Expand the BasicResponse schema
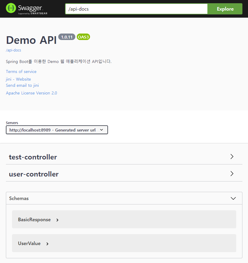 pyautogui.click(x=34, y=220)
